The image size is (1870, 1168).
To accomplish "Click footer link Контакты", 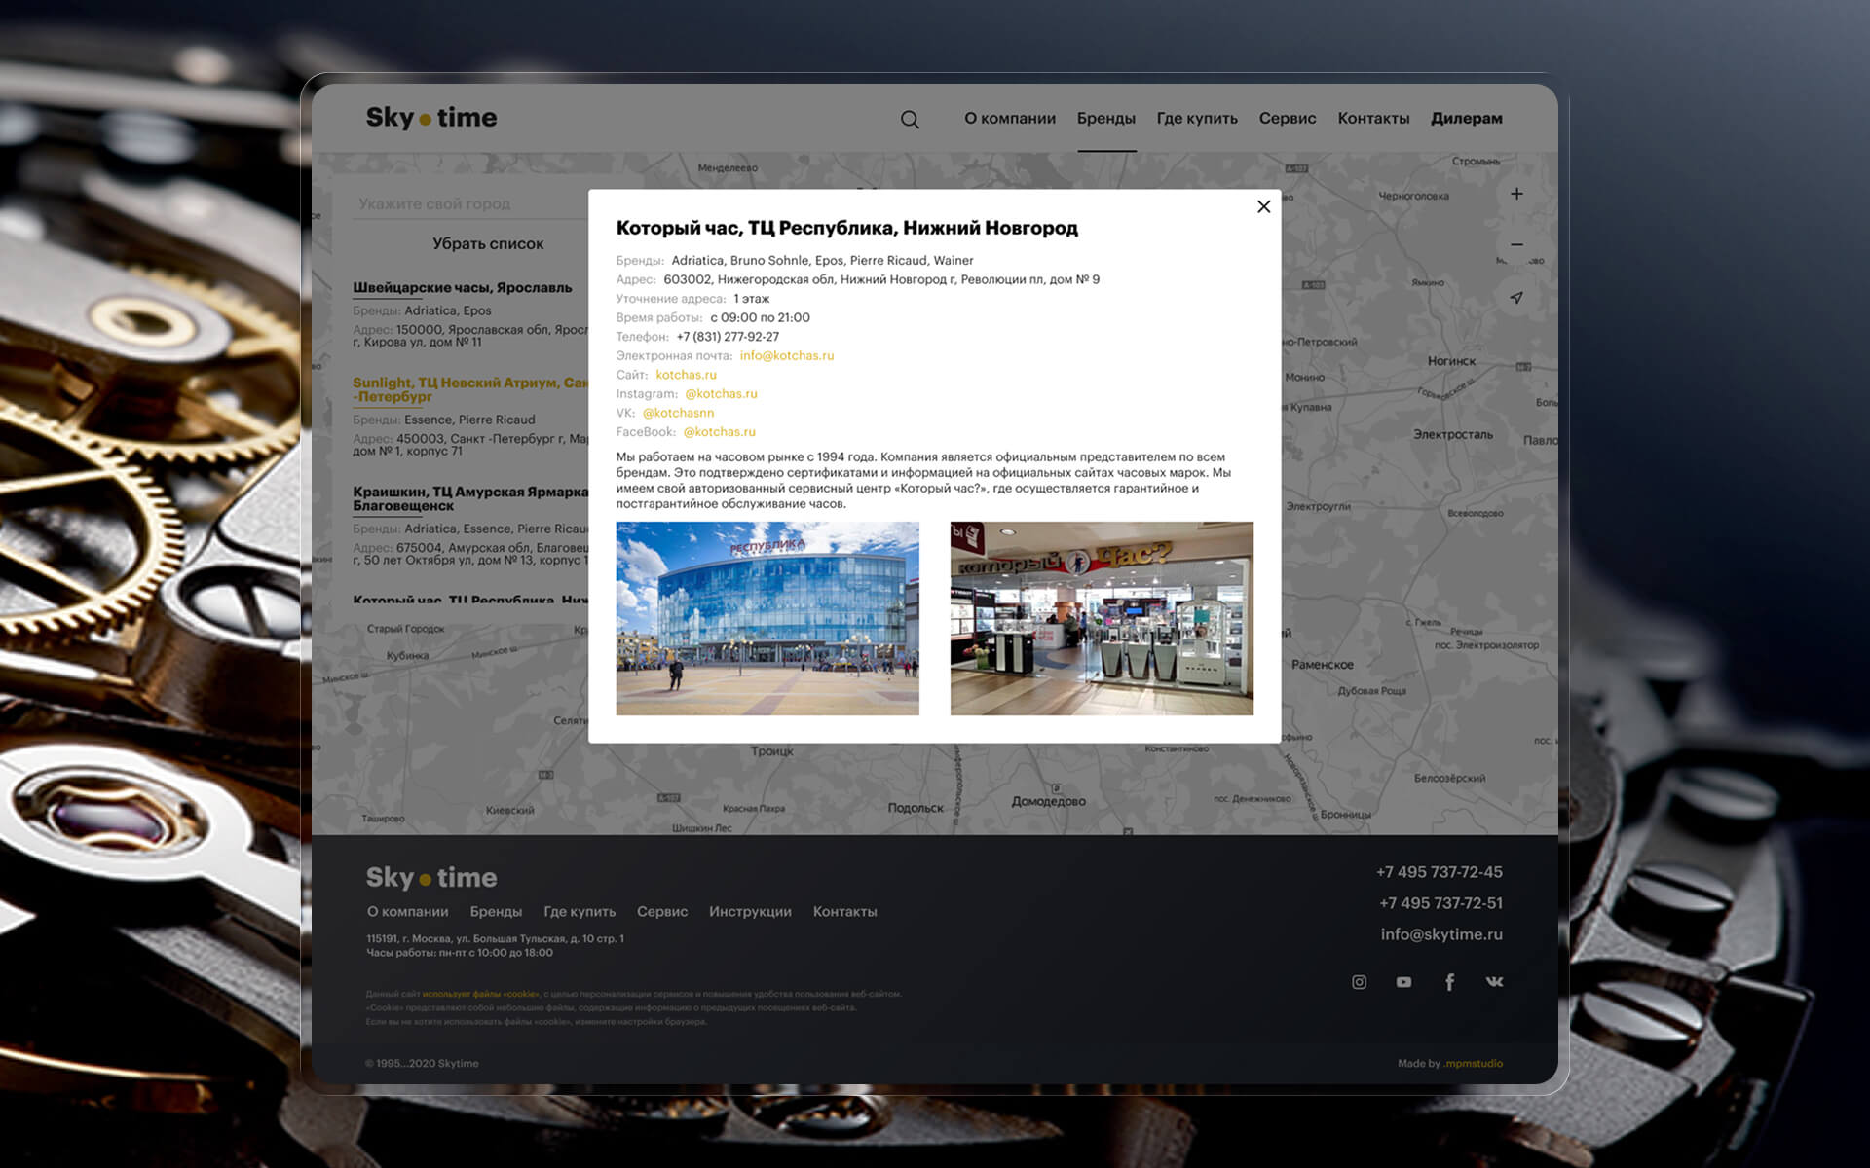I will point(845,912).
